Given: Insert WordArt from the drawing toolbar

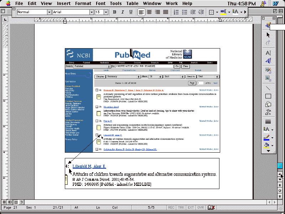Looking at the screenshot, I should [x=268, y=61].
